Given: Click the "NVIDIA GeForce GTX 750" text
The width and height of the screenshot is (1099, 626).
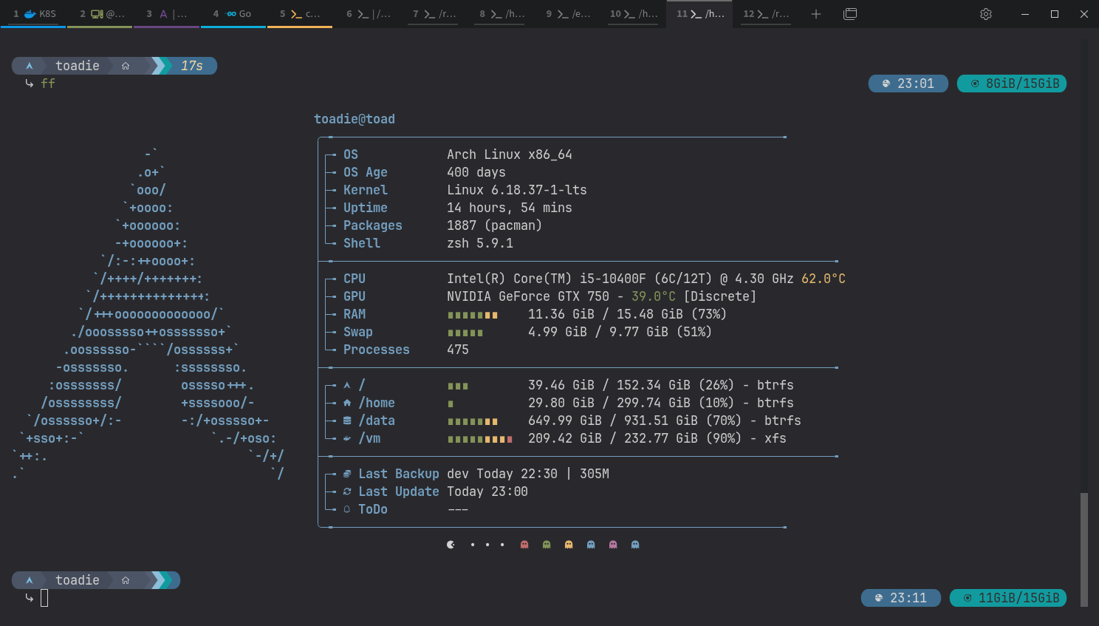Looking at the screenshot, I should pyautogui.click(x=528, y=296).
